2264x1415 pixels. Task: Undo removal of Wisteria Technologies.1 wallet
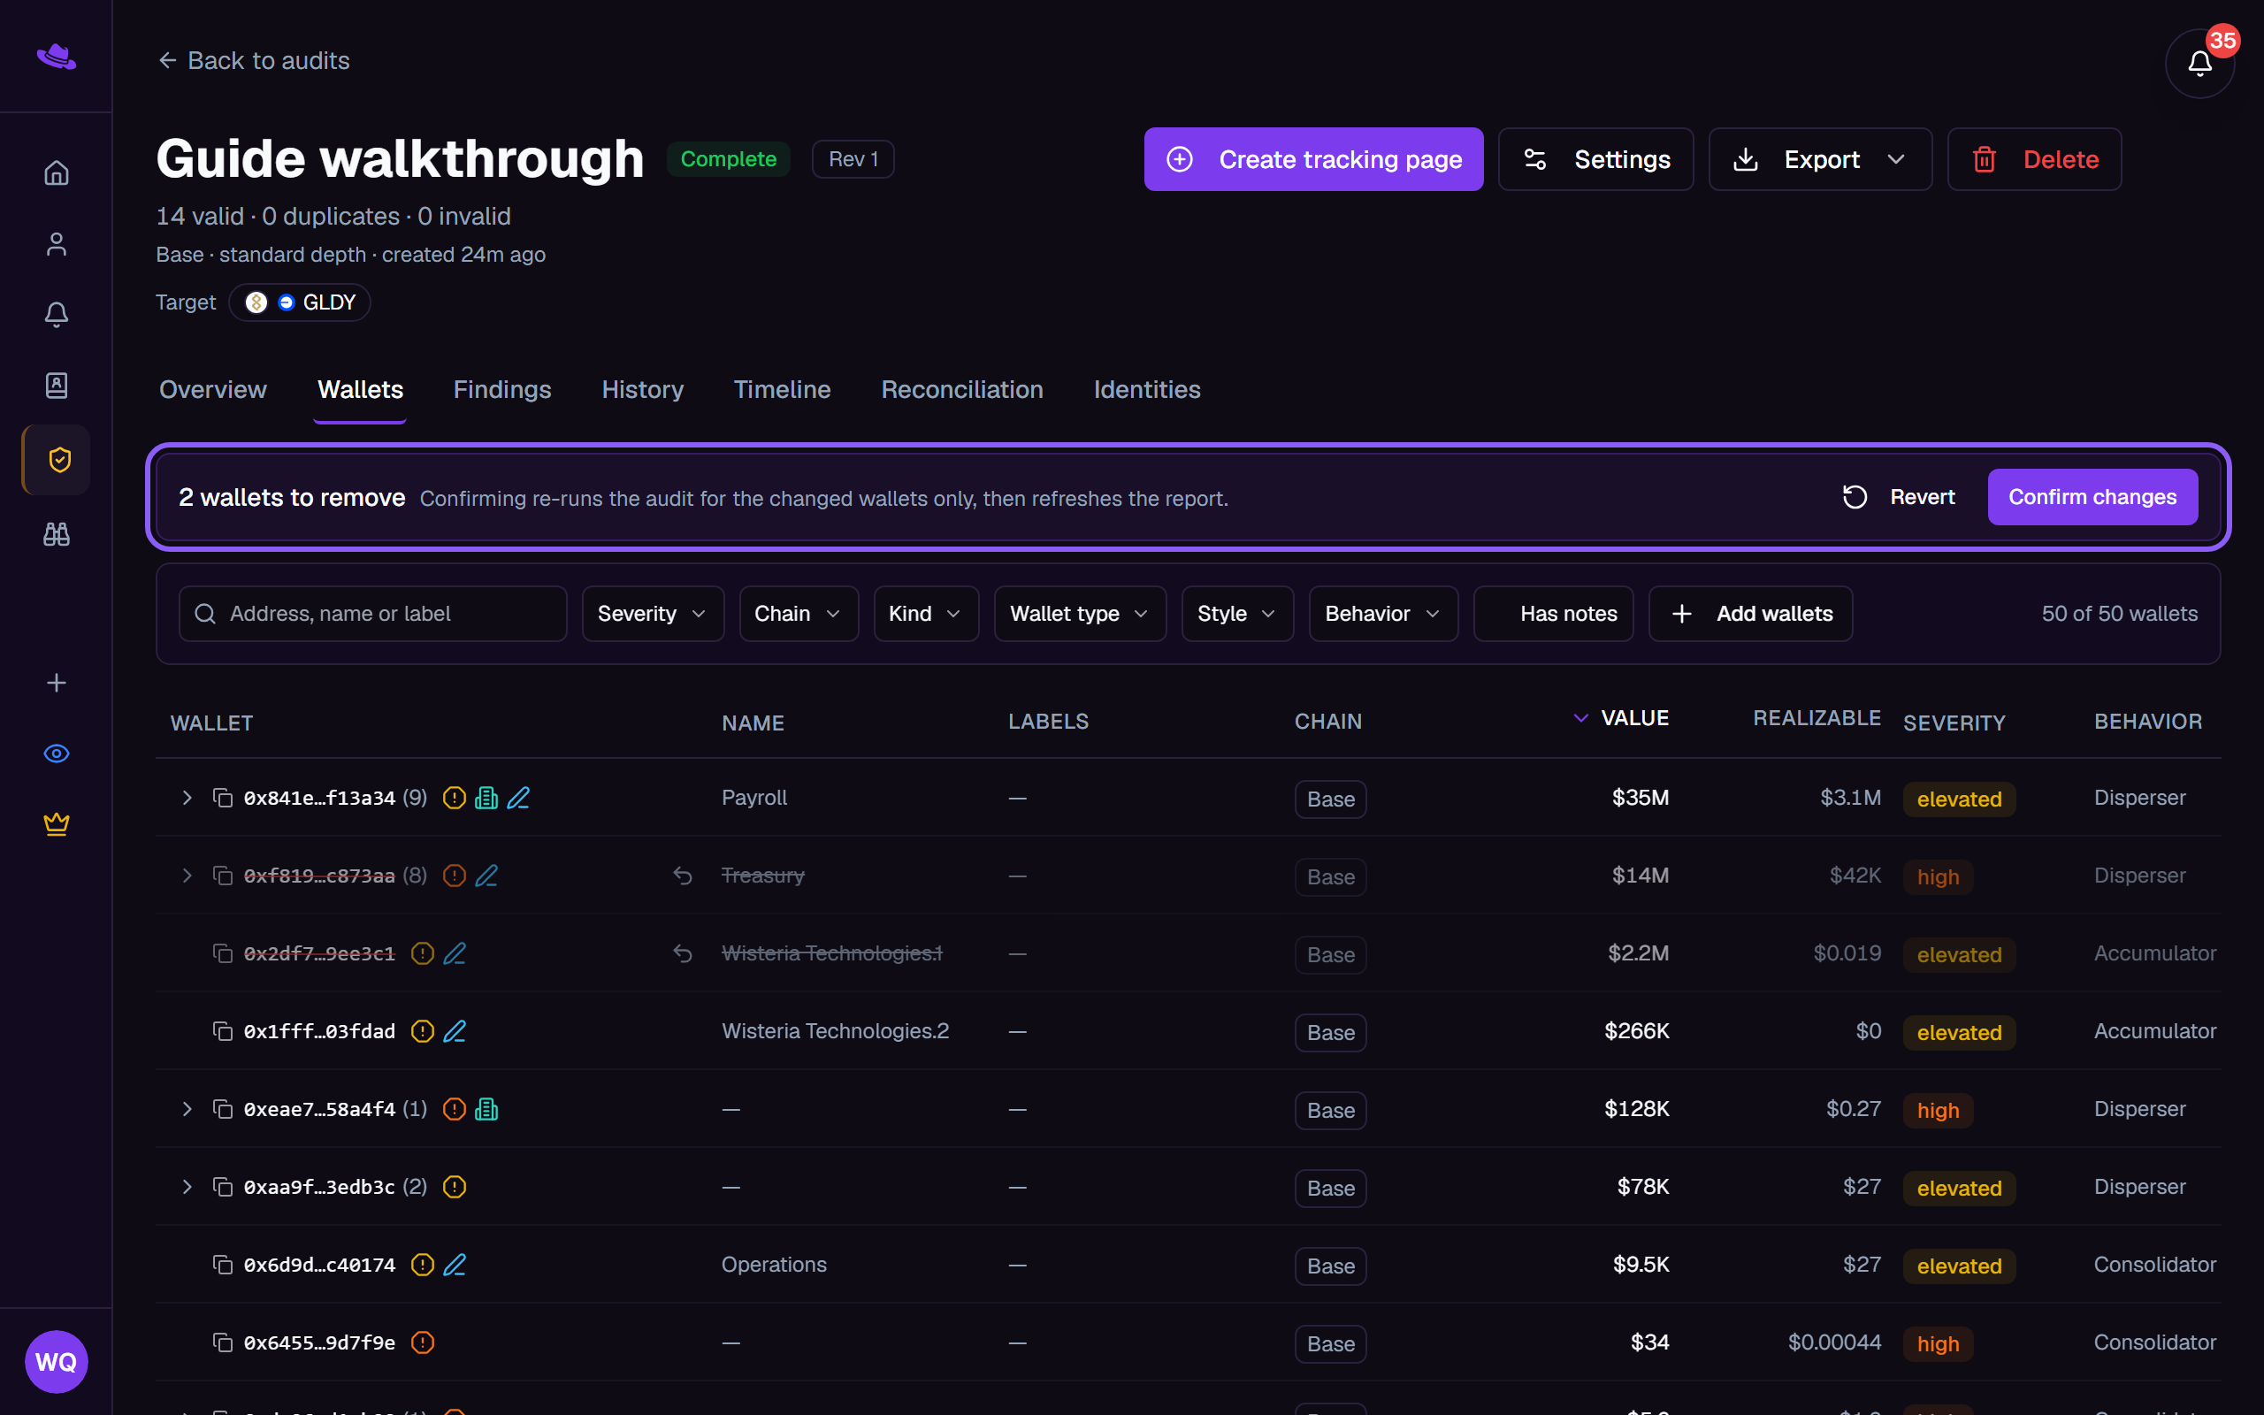click(x=683, y=953)
